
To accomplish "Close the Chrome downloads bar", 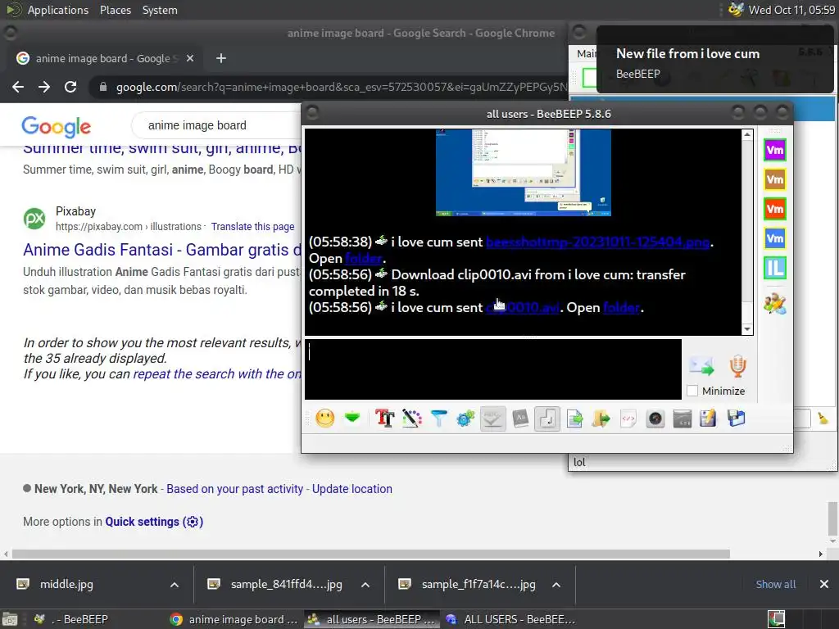I will tap(824, 584).
